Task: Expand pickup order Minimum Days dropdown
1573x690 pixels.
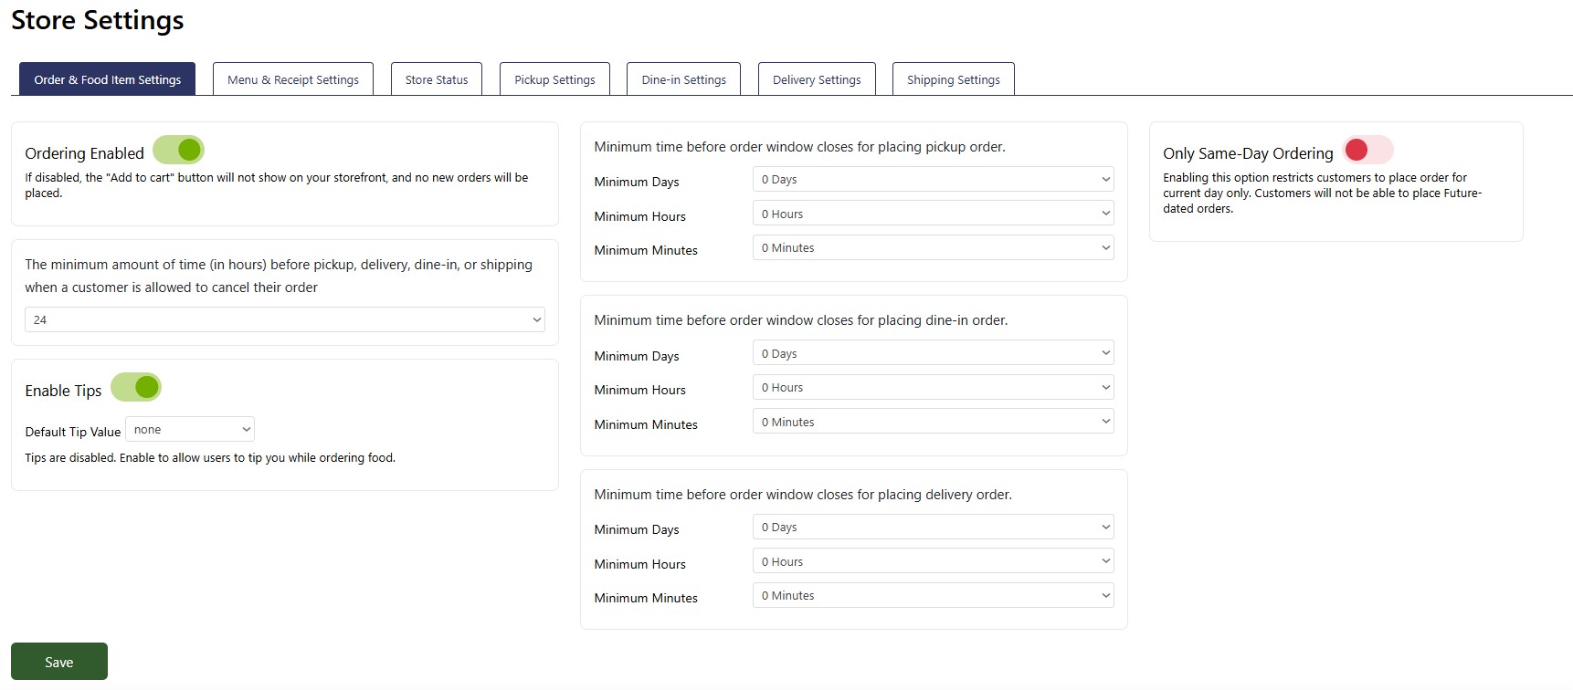Action: point(933,180)
